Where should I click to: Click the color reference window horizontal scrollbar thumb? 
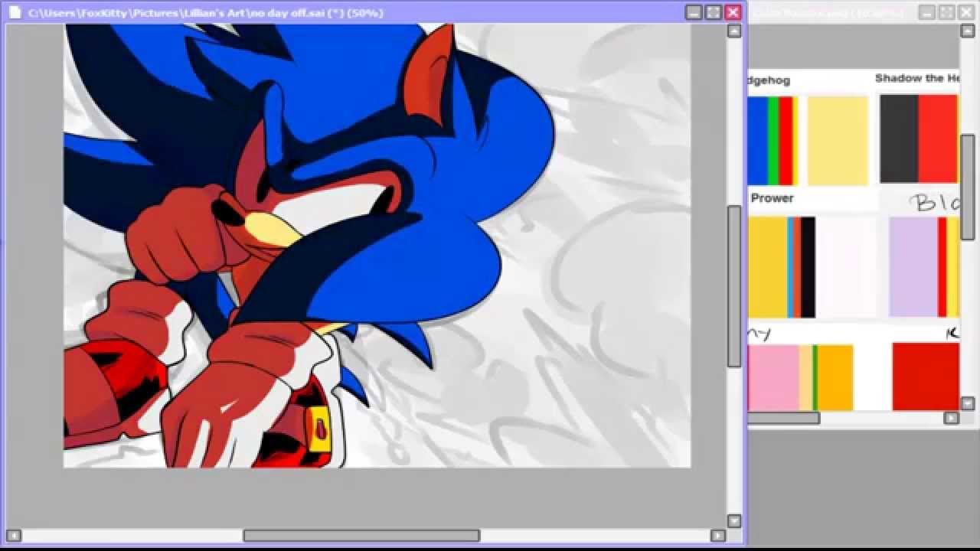pyautogui.click(x=784, y=418)
